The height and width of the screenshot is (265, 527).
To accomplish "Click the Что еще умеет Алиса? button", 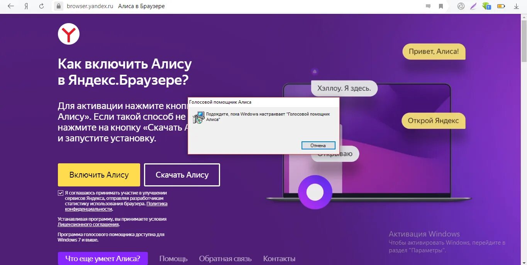I will (x=103, y=258).
